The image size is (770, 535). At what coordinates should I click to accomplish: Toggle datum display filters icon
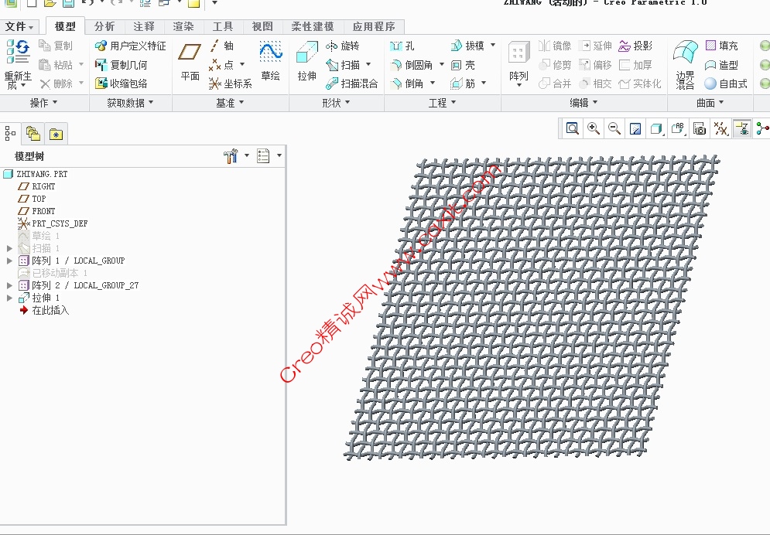pos(720,128)
